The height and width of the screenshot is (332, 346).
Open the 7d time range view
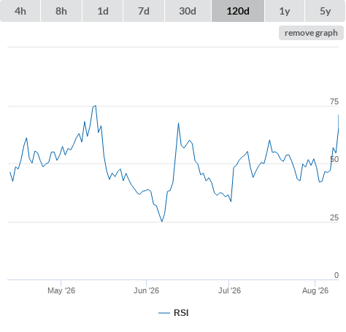click(x=144, y=11)
